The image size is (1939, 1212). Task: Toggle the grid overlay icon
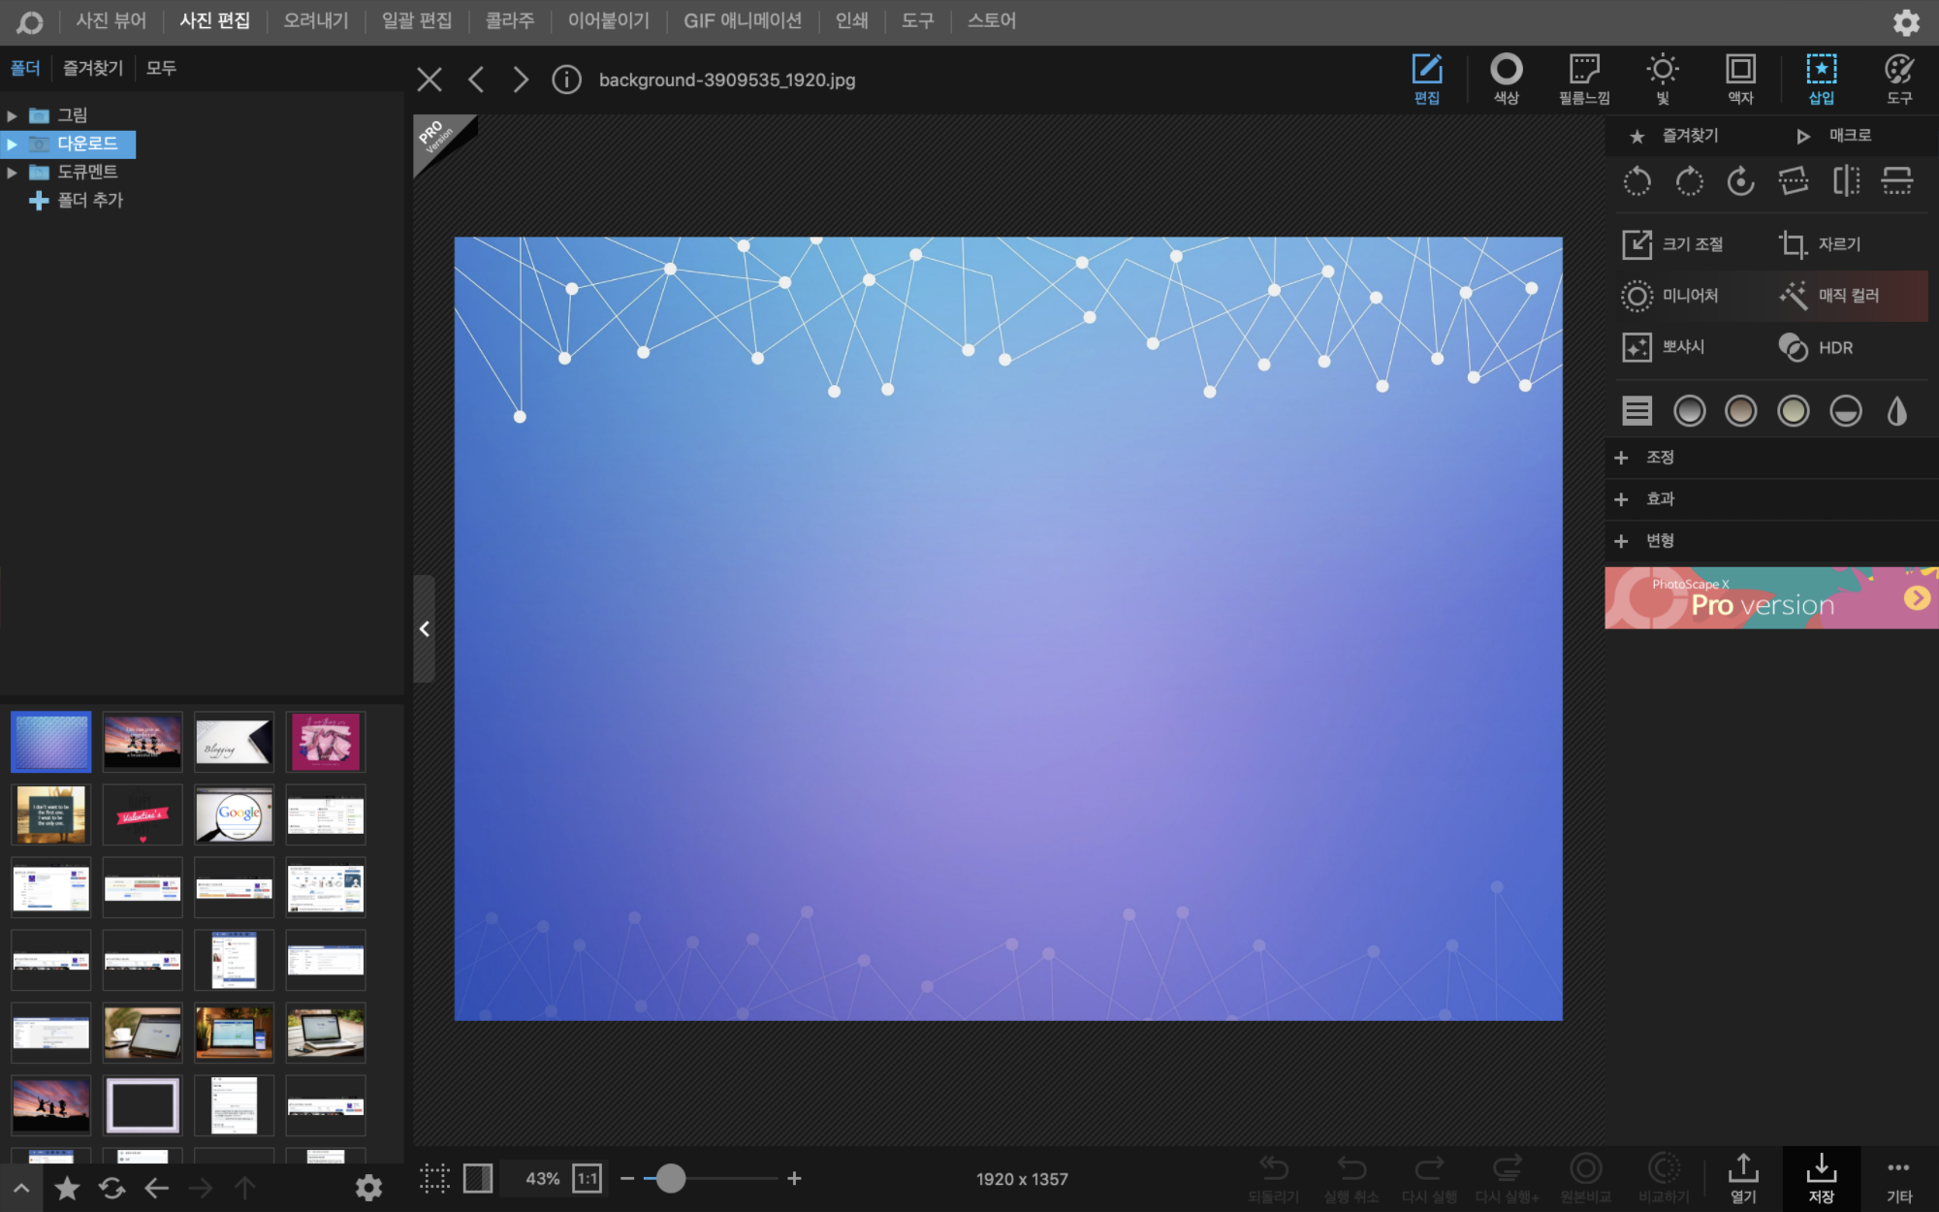pyautogui.click(x=434, y=1178)
